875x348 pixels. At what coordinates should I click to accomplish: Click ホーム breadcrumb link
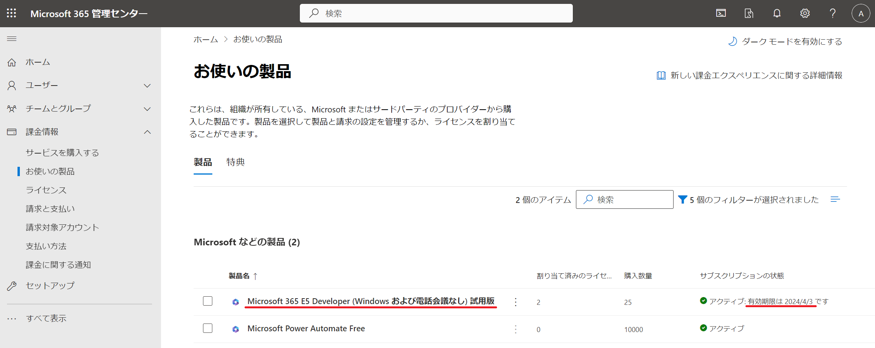coord(206,39)
